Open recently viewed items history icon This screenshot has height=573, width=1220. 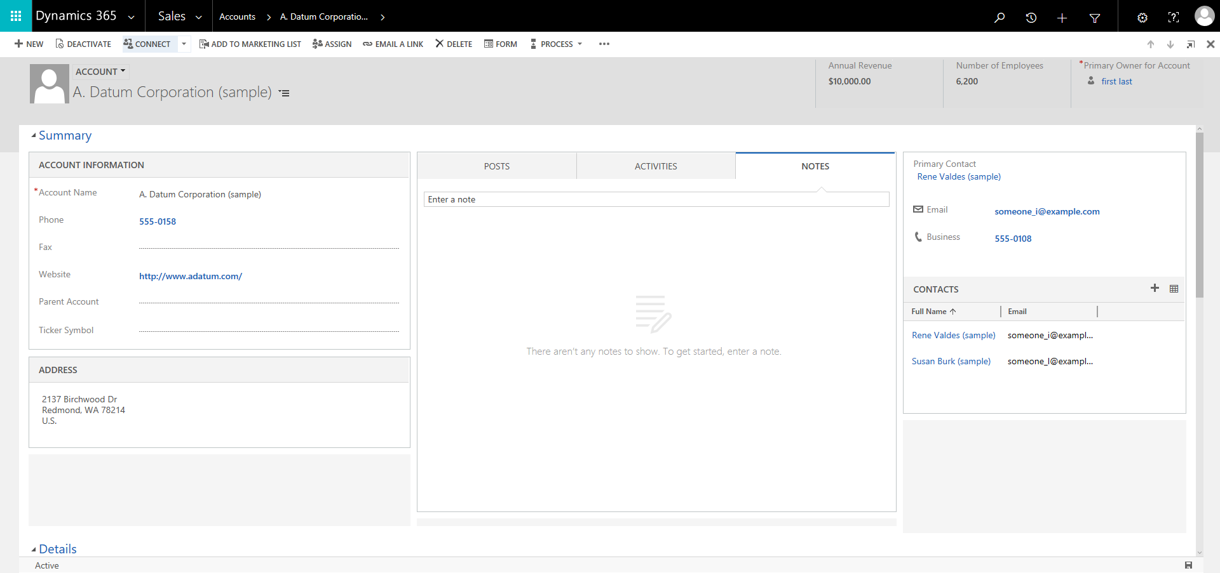coord(1031,17)
